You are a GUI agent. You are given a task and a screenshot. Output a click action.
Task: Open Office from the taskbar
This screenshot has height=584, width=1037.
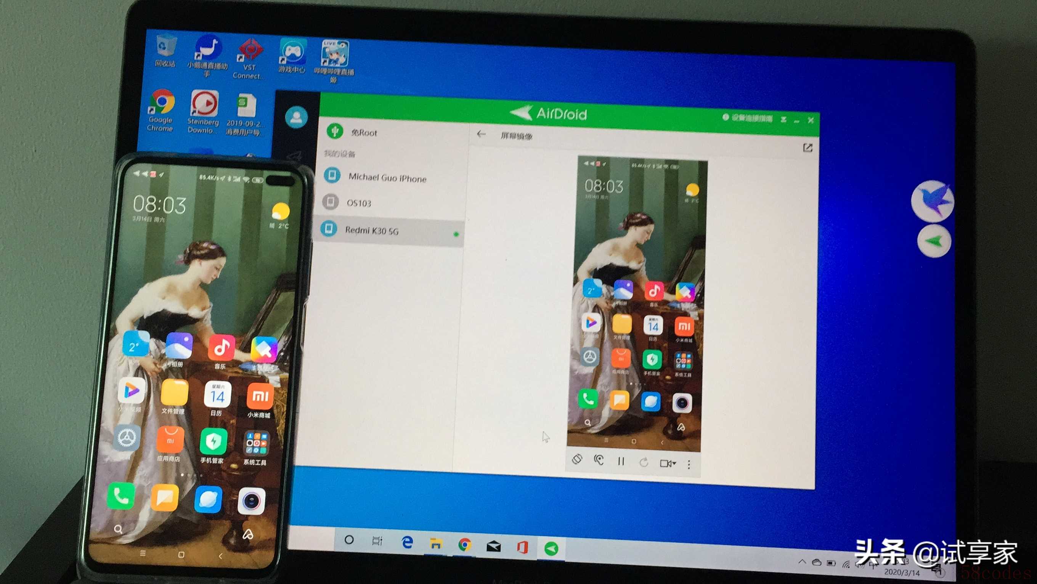(x=522, y=547)
